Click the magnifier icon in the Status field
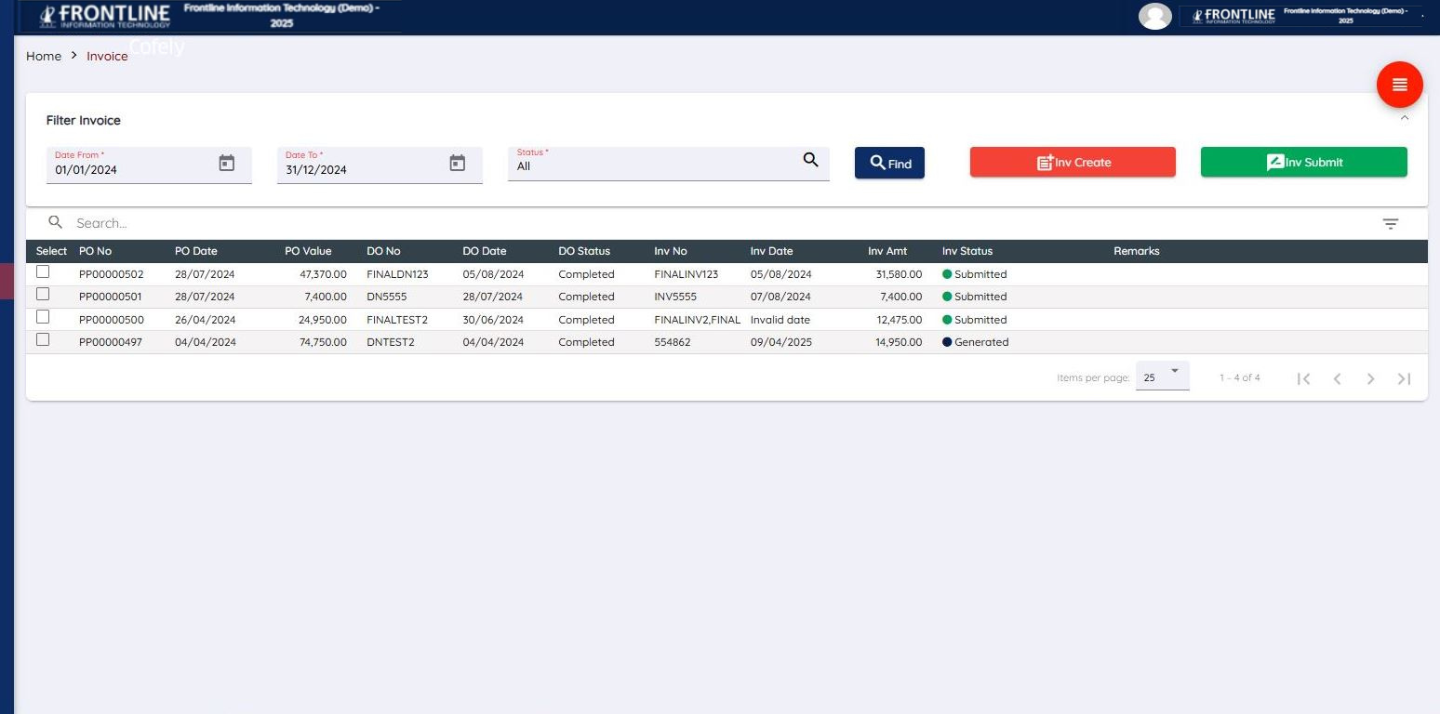This screenshot has height=714, width=1440. click(x=809, y=160)
